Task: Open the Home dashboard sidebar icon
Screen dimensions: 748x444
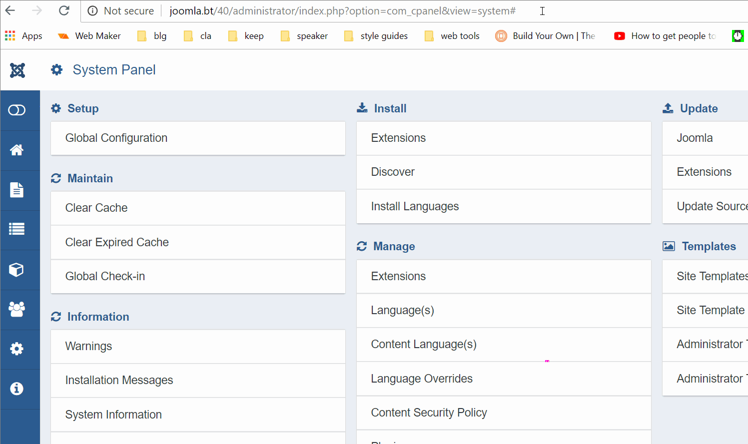Action: 17,150
